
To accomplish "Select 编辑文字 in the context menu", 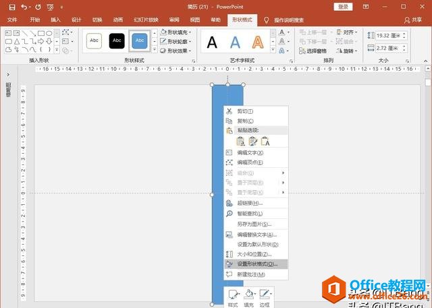I will pyautogui.click(x=250, y=152).
